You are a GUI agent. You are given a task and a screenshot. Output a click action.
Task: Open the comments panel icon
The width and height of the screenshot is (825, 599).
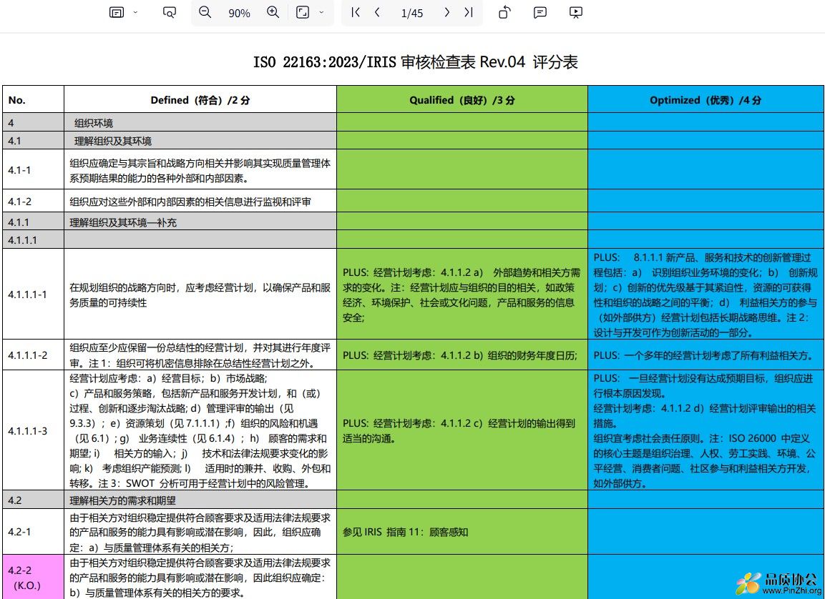(x=540, y=12)
